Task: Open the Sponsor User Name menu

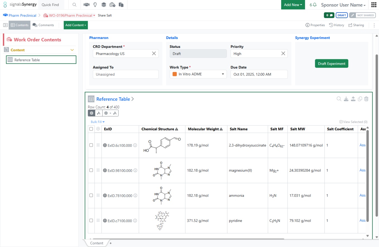Action: 343,5
